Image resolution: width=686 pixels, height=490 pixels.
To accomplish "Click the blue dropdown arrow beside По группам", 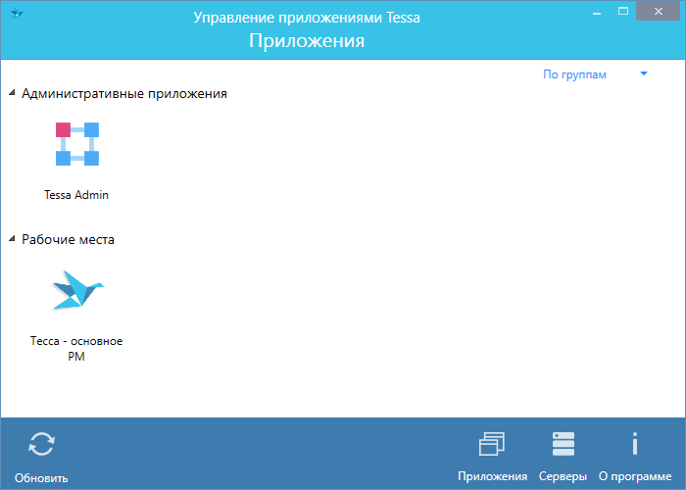I will pos(644,73).
